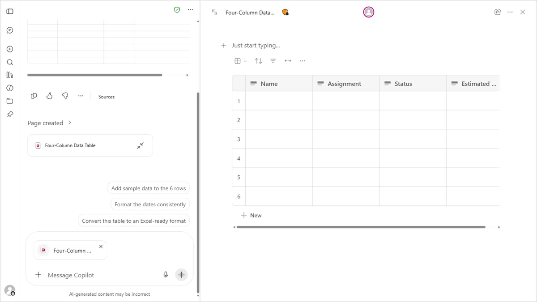Viewport: 537px width, 302px height.
Task: Click the Just start typing placeholder
Action: coord(256,45)
